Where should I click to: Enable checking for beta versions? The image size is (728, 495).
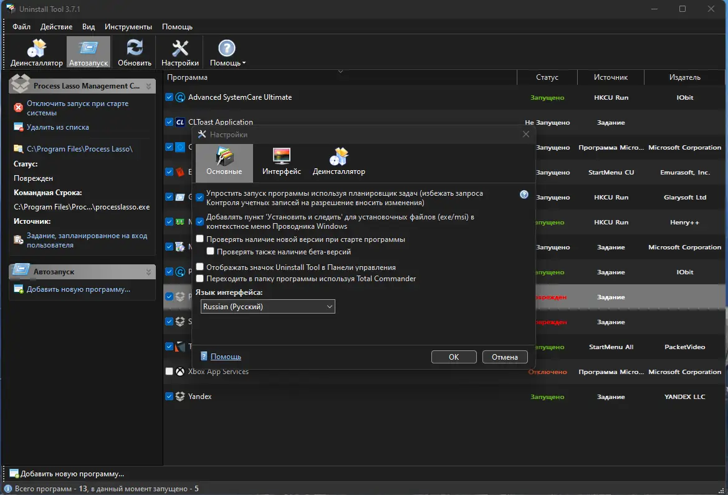210,251
